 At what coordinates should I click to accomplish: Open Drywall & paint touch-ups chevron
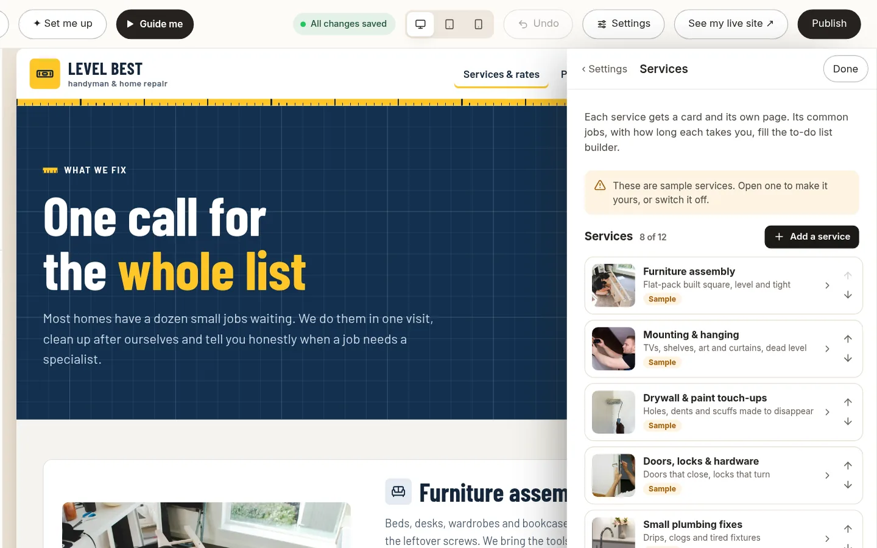coord(827,412)
